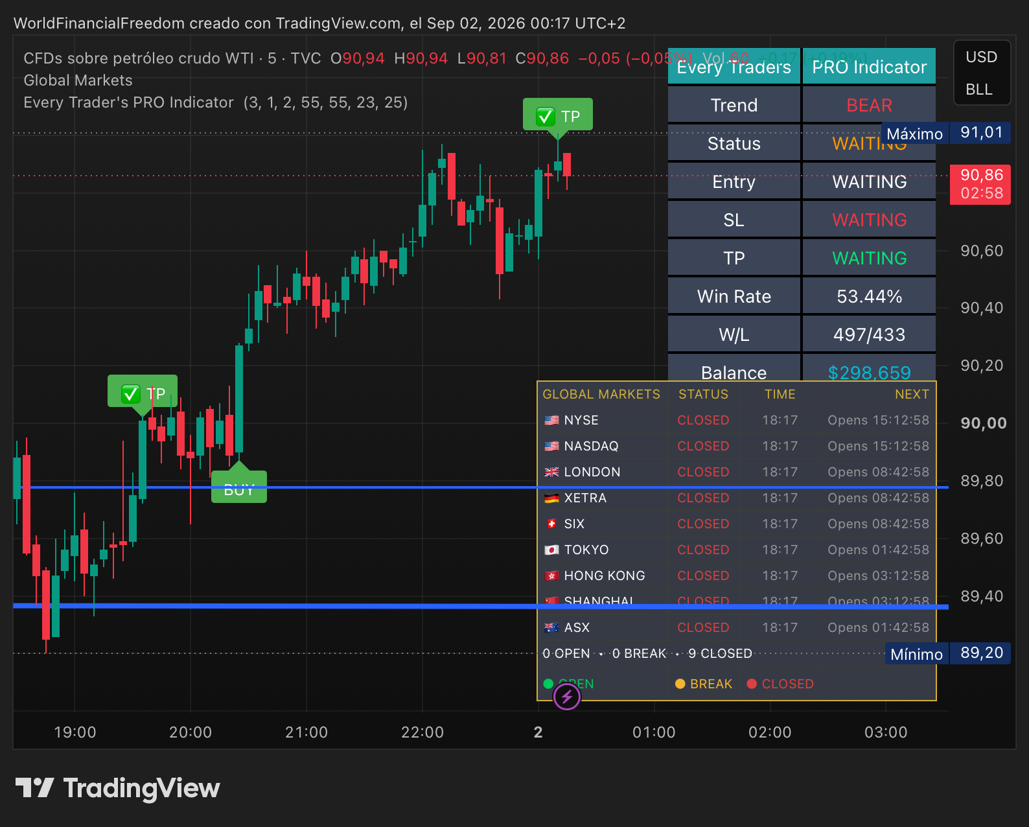The width and height of the screenshot is (1029, 827).
Task: Click the HONG KONG flag icon
Action: [551, 576]
